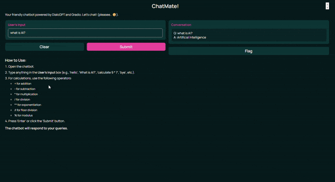Click the '% for modulus' bullet
The height and width of the screenshot is (182, 335).
click(x=23, y=116)
